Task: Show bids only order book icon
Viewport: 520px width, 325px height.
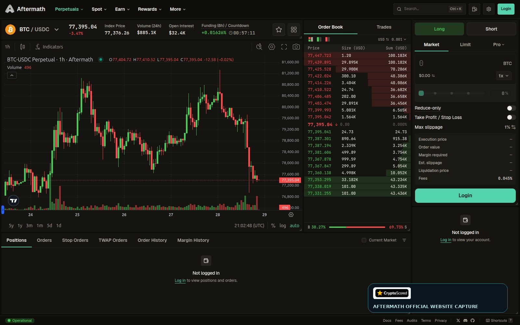Action: [x=319, y=39]
